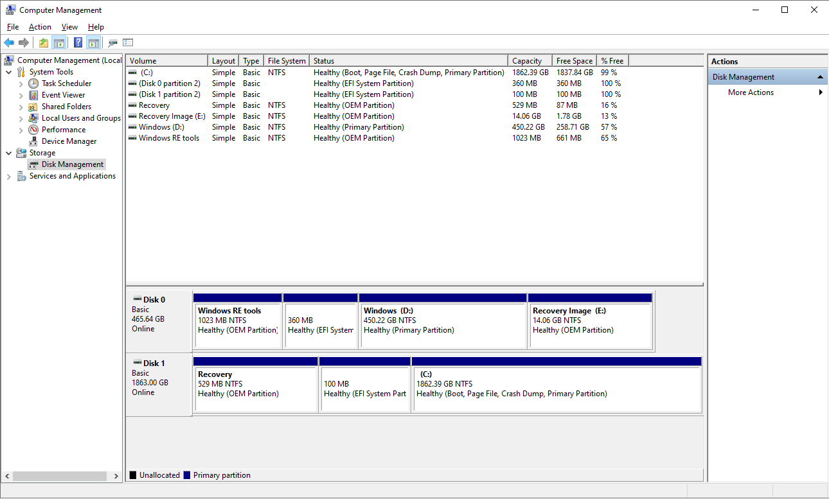Expand the Event Viewer node
This screenshot has height=499, width=829.
[x=21, y=95]
